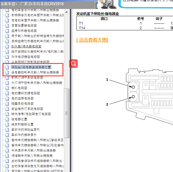Screen dimensions: 173x172
Task: Select 继电器控制单元输入和输出插接器 tree item
Action: coord(35,72)
